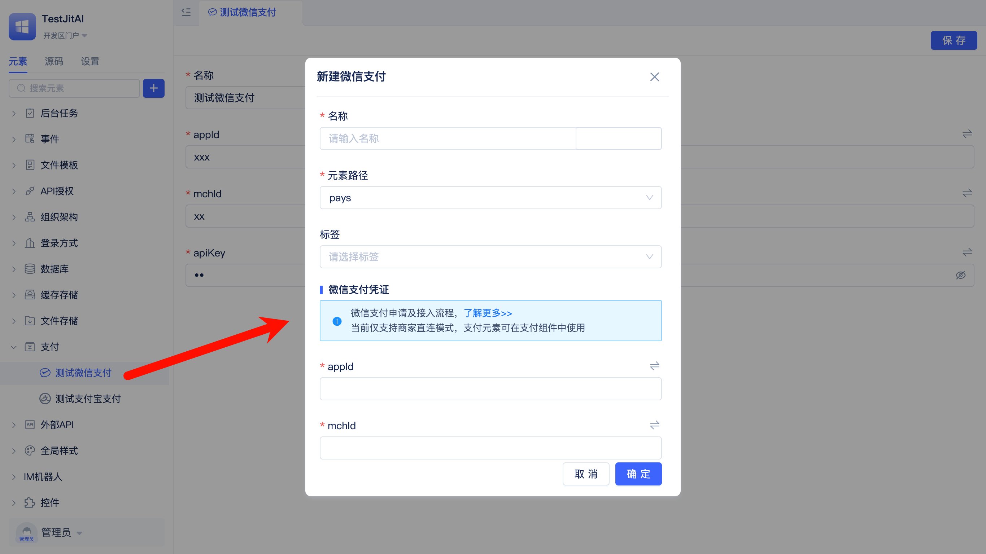Click the 取消 cancel button

point(586,474)
